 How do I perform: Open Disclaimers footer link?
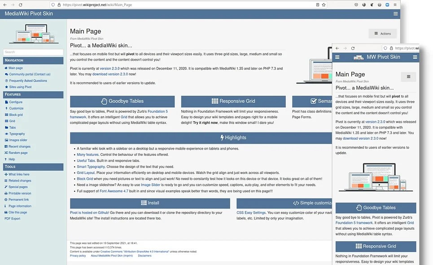click(144, 256)
